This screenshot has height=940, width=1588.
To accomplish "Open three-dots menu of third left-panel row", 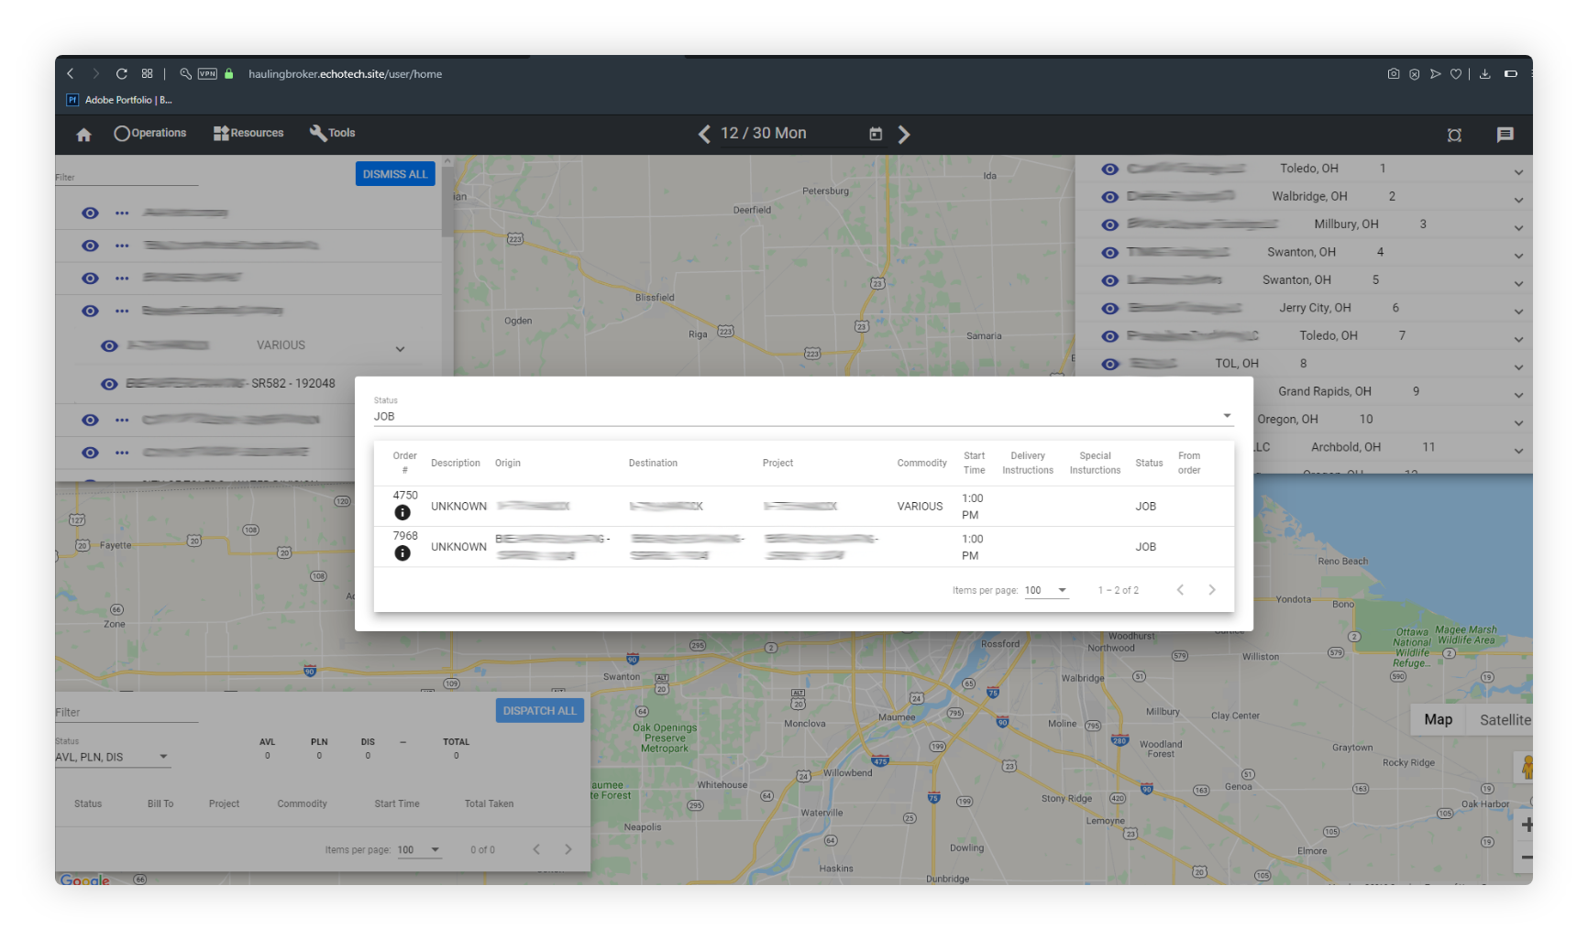I will pyautogui.click(x=122, y=279).
